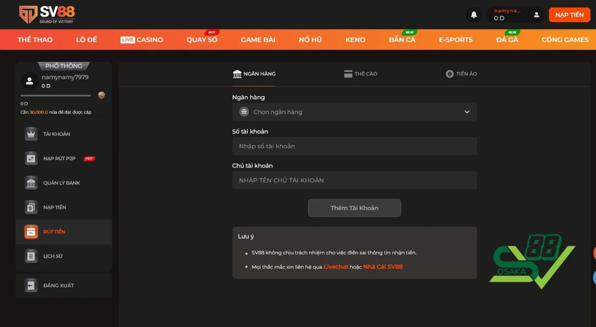Open the notifications bell
Image resolution: width=596 pixels, height=327 pixels.
474,15
